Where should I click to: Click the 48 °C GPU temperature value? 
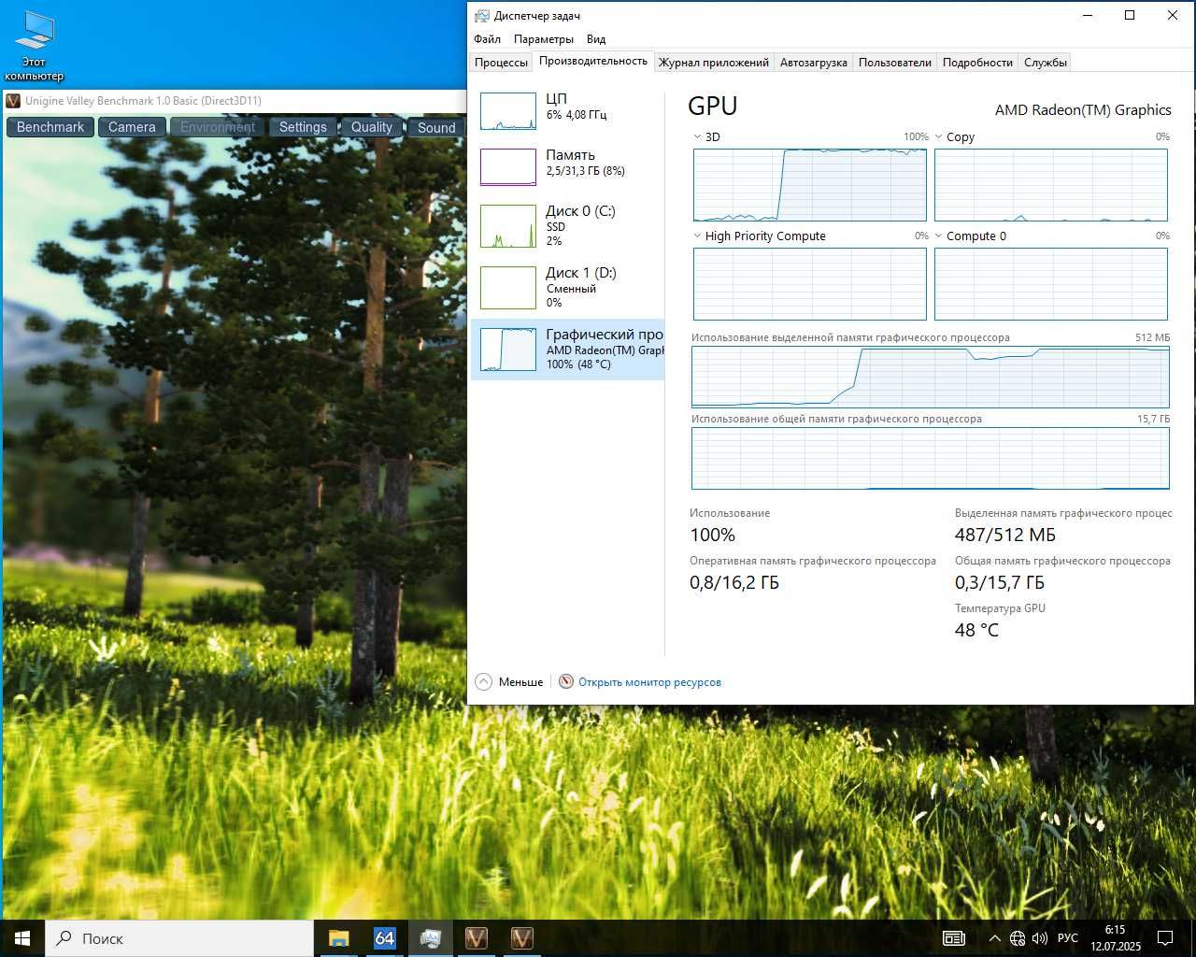click(x=976, y=631)
